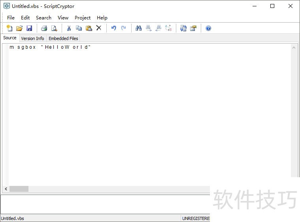Create a new script file
Viewport: 300px width, 222px height.
[x=9, y=28]
